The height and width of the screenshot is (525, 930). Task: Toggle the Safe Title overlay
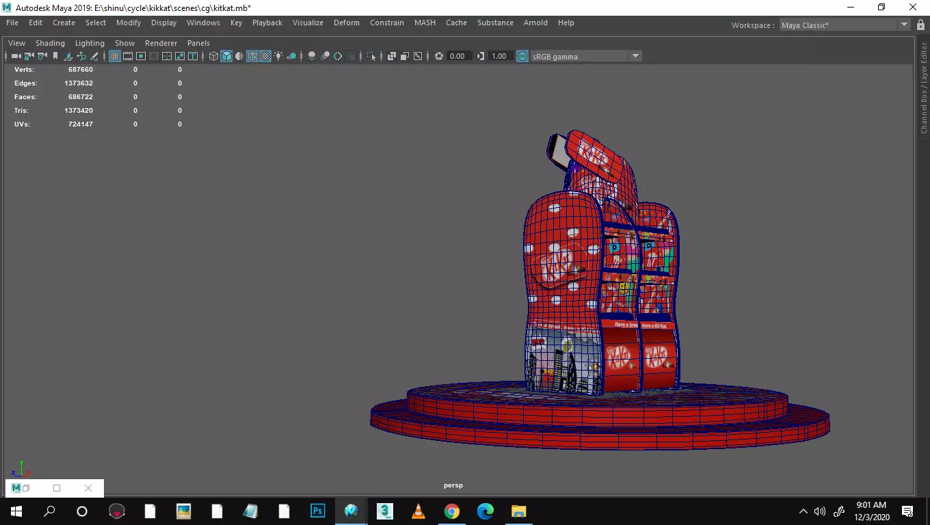click(193, 56)
